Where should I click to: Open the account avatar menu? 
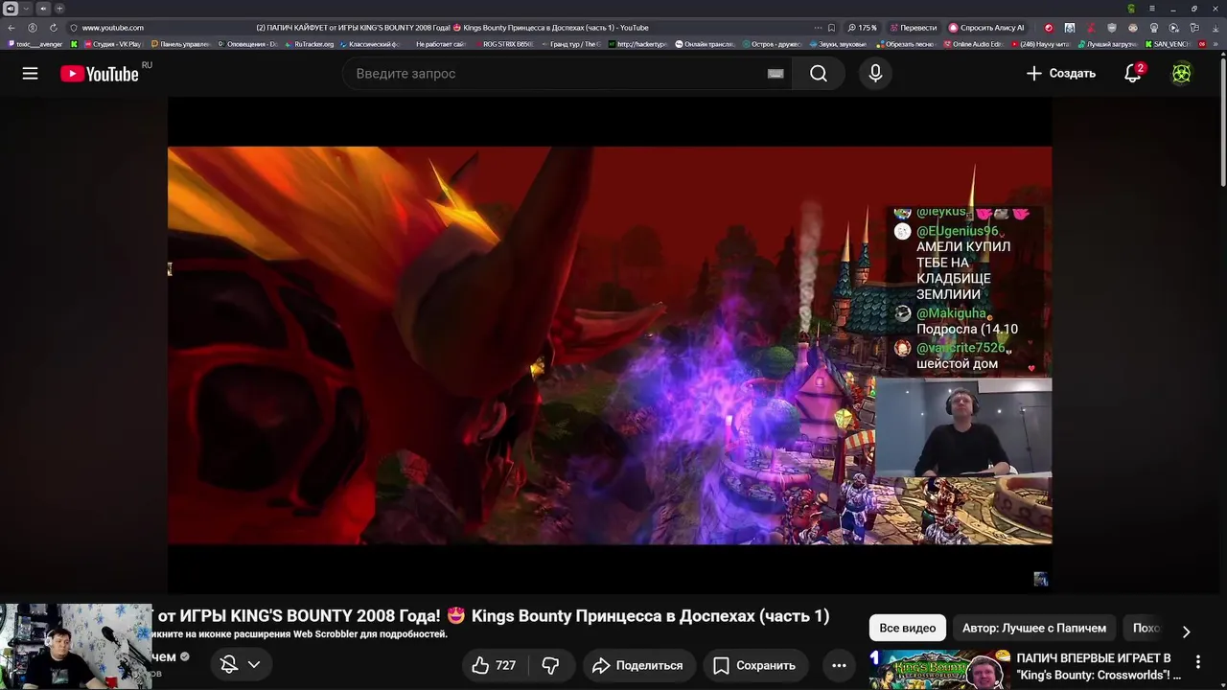pos(1182,74)
